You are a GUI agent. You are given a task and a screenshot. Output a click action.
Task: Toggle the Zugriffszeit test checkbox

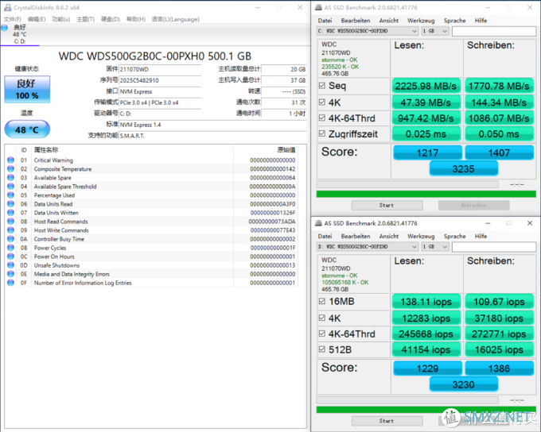[x=322, y=133]
